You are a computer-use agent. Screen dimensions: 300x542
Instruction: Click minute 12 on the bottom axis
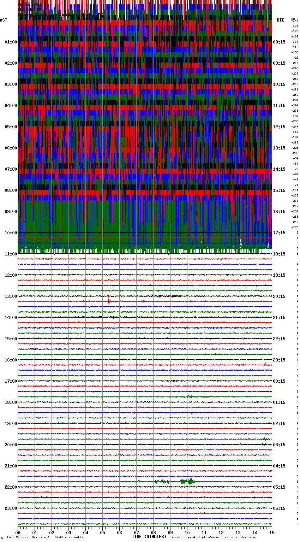click(221, 532)
